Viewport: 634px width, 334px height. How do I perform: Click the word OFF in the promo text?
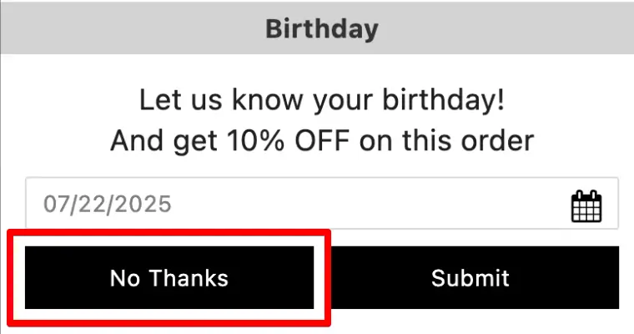322,140
